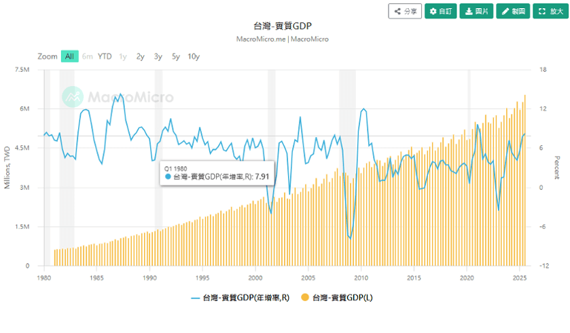Click the Q1 1980 data tooltip
Screen dimensions: 570x333
(x=216, y=172)
